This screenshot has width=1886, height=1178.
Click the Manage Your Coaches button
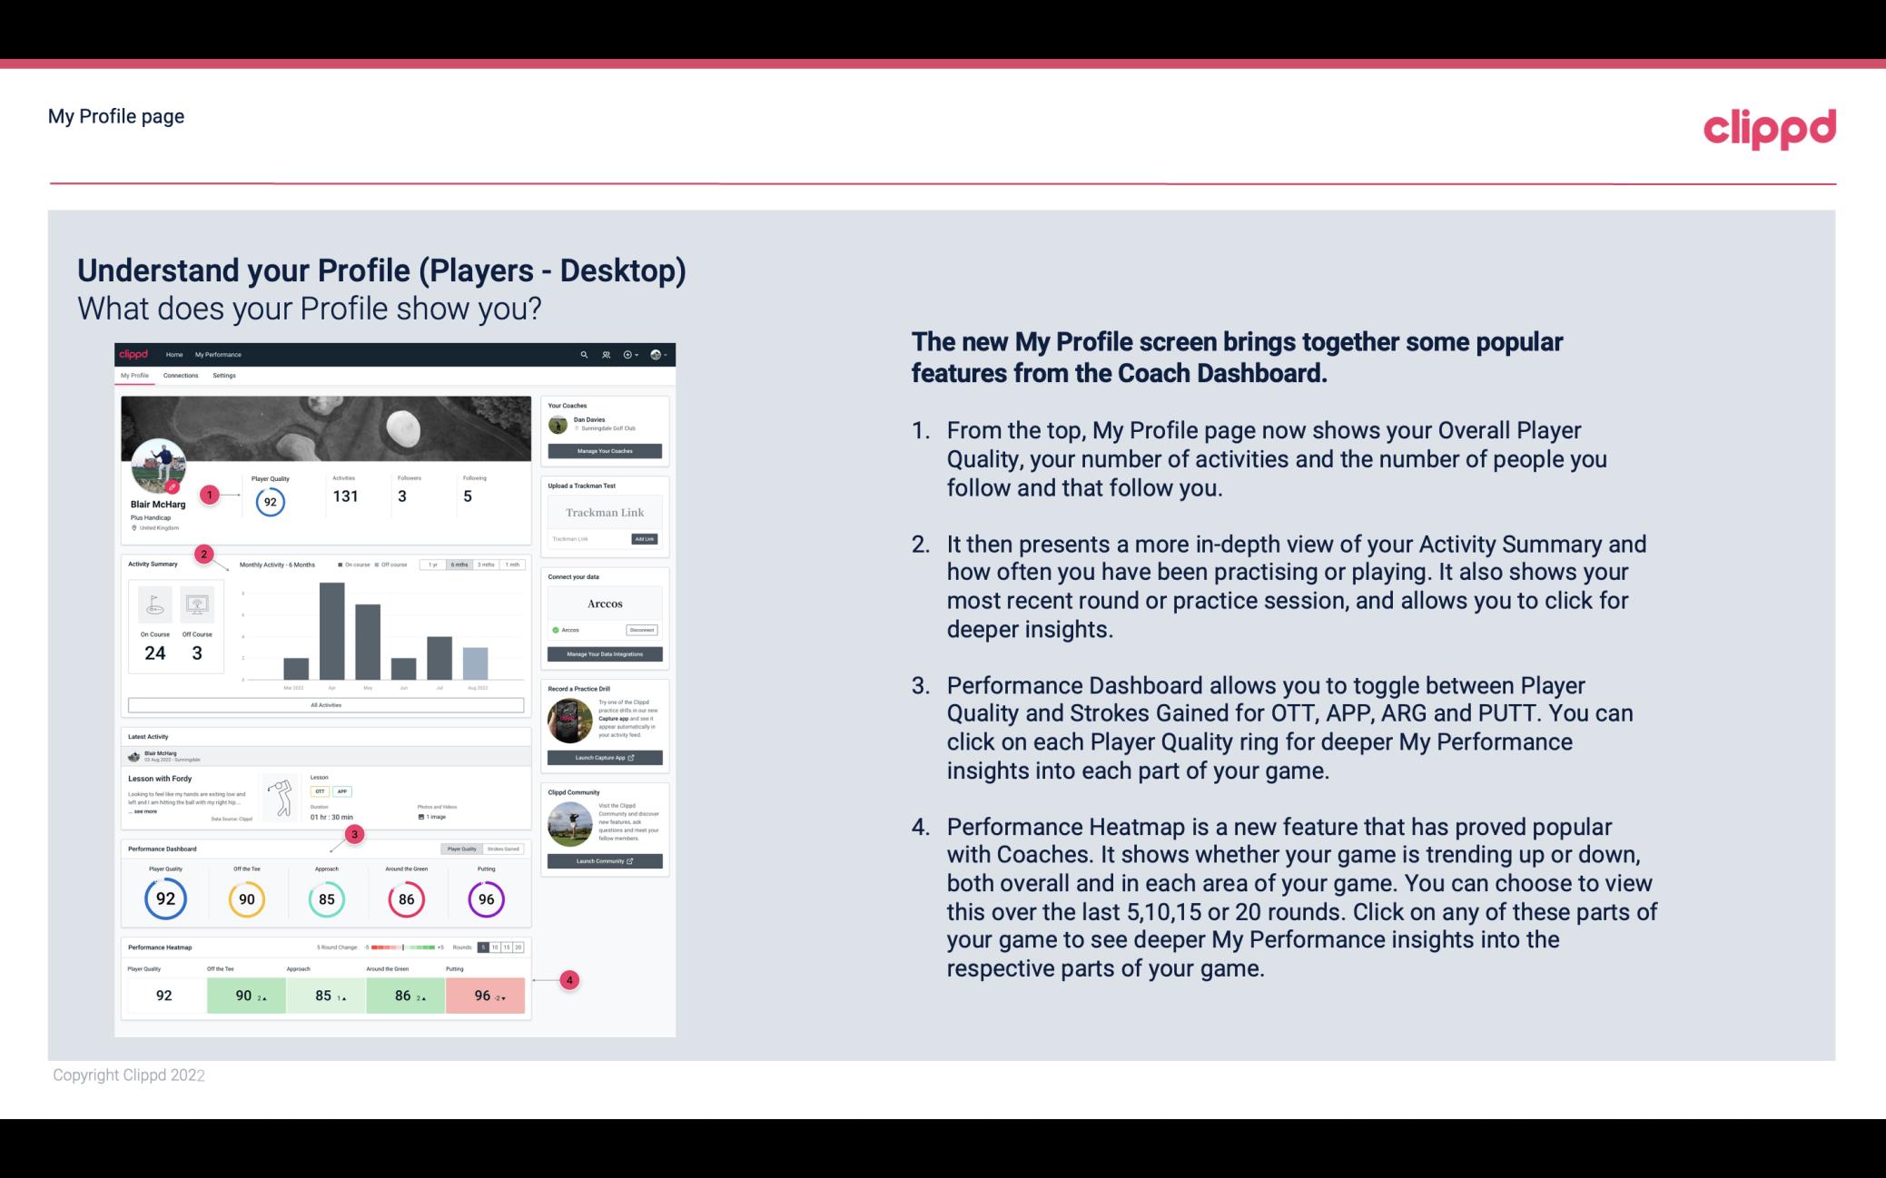606,450
